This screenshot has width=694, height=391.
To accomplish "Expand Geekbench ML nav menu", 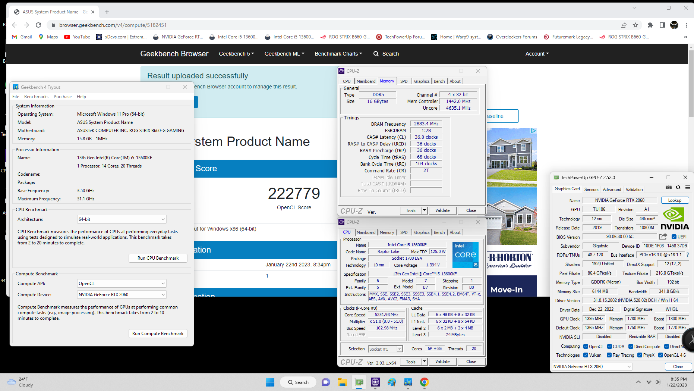I will click(x=284, y=54).
